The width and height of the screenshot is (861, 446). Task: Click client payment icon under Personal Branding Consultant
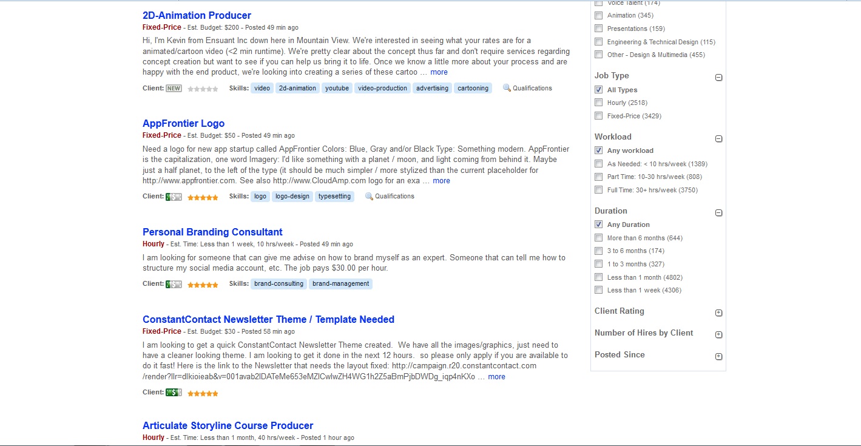coord(174,284)
